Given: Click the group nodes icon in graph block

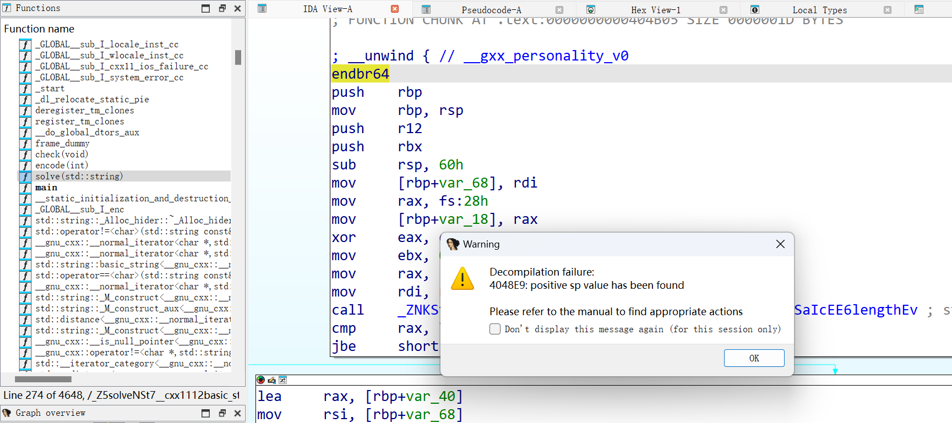Looking at the screenshot, I should [x=282, y=380].
